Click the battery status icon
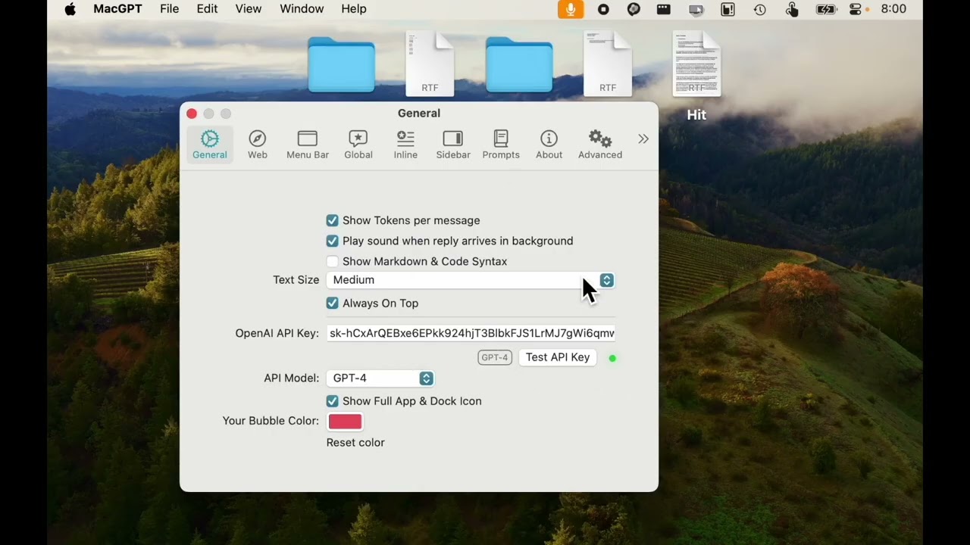The height and width of the screenshot is (545, 970). point(824,9)
